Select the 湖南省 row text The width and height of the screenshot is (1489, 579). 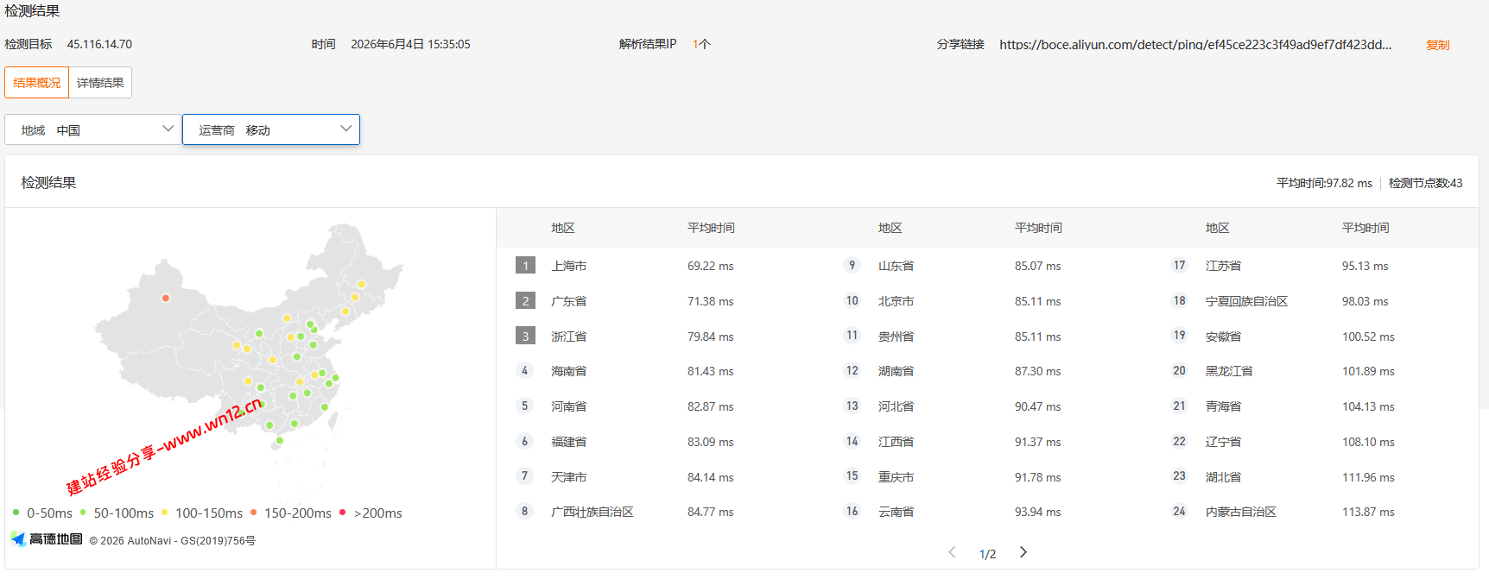point(897,371)
